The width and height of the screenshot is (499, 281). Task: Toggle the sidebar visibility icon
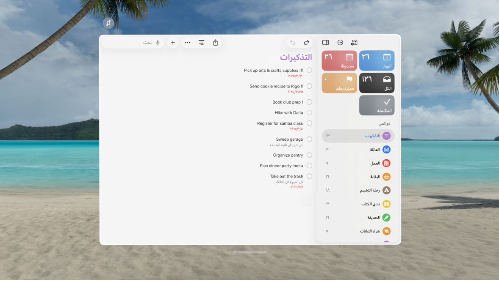(325, 42)
